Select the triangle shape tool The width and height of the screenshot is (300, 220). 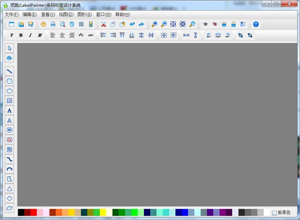pyautogui.click(x=9, y=189)
